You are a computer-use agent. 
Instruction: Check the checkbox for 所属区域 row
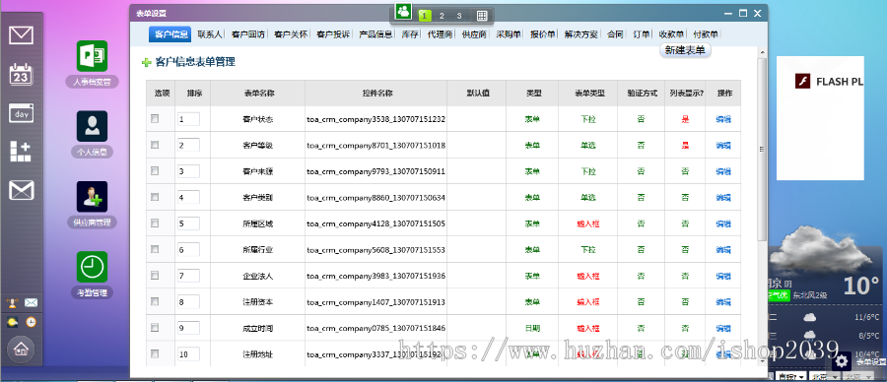click(x=155, y=223)
